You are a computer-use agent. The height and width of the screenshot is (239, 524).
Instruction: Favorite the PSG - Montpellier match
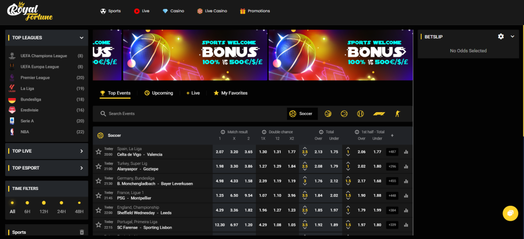coord(99,196)
